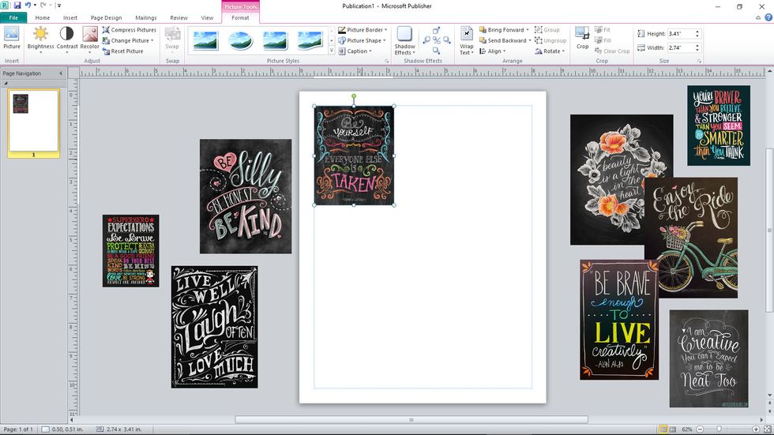Select the Crop tool

[x=583, y=38]
